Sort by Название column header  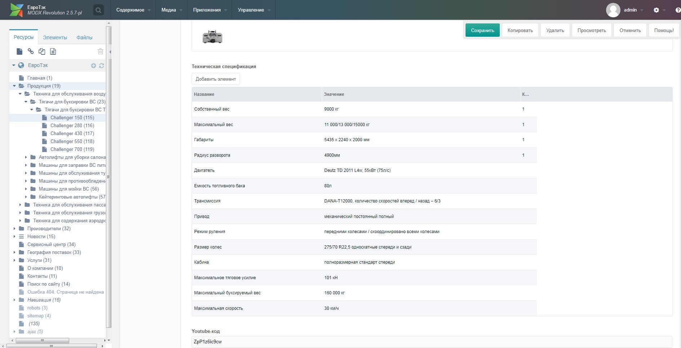pyautogui.click(x=257, y=94)
